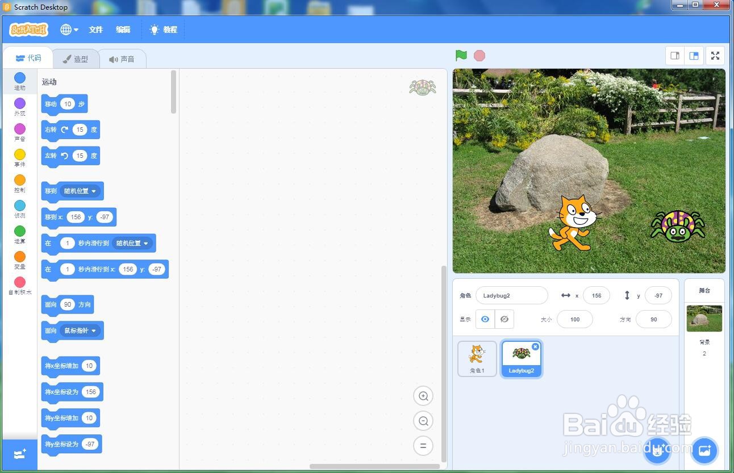Viewport: 734px width, 473px height.
Task: Select the 自制积木 block category
Action: [x=20, y=286]
